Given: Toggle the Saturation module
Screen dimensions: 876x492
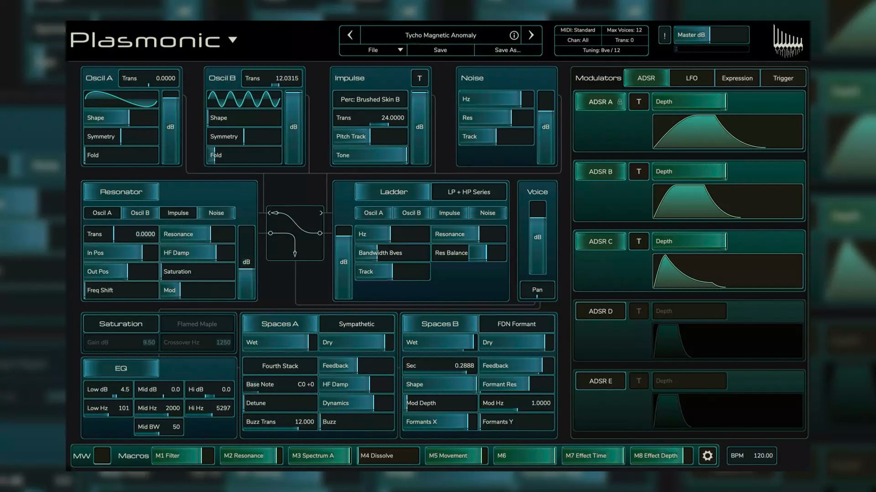Looking at the screenshot, I should (121, 324).
